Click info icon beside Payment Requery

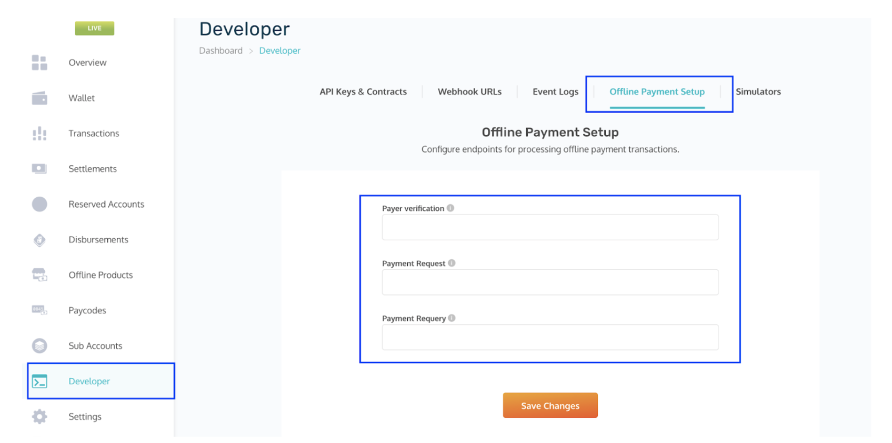pos(452,318)
